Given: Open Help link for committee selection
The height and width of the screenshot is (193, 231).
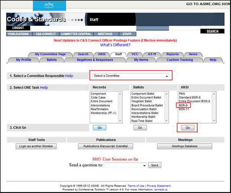Looking at the screenshot, I should point(69,76).
